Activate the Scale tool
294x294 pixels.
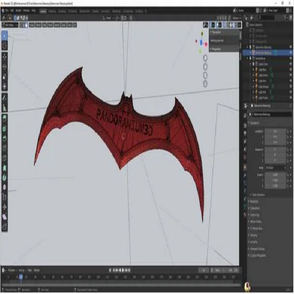pyautogui.click(x=4, y=76)
